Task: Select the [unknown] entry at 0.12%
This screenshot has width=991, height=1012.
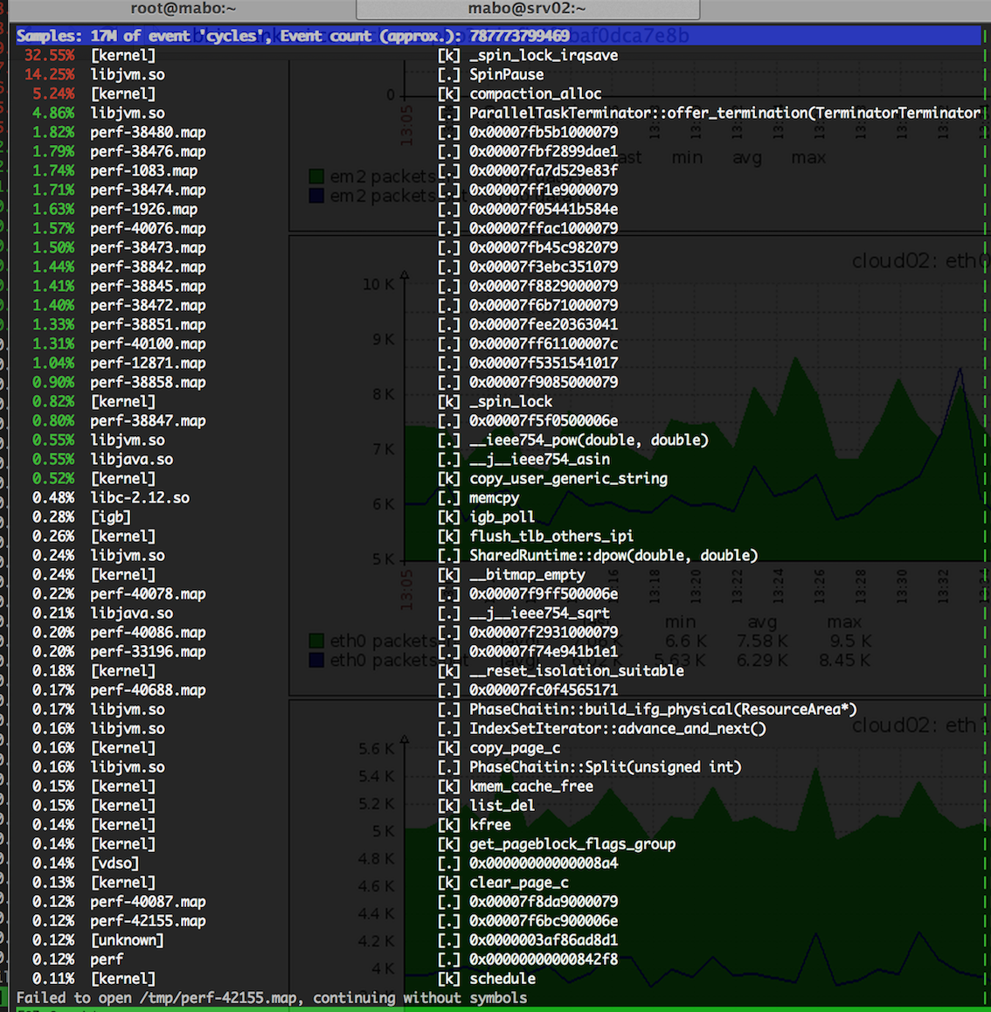Action: 127,940
